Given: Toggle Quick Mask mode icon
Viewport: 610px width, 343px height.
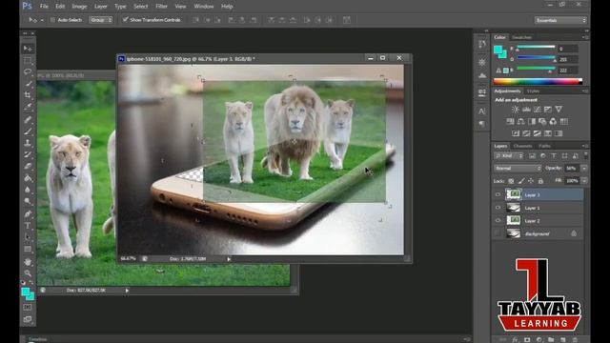Looking at the screenshot, I should tap(28, 307).
